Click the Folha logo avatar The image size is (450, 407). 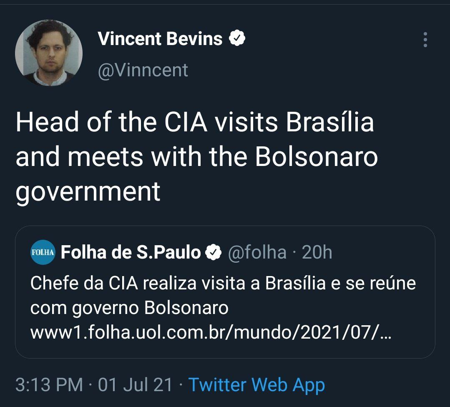(43, 252)
